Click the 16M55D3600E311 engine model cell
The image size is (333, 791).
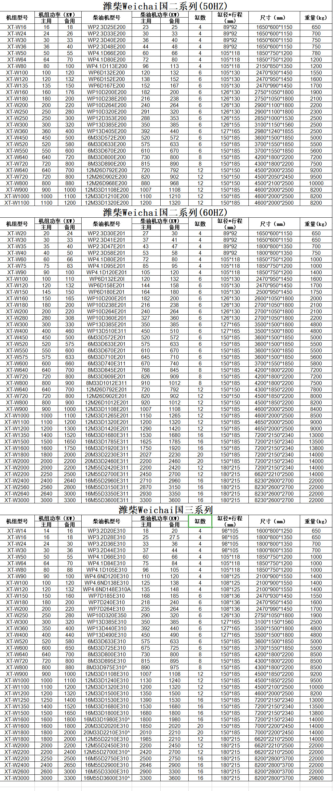(106, 500)
